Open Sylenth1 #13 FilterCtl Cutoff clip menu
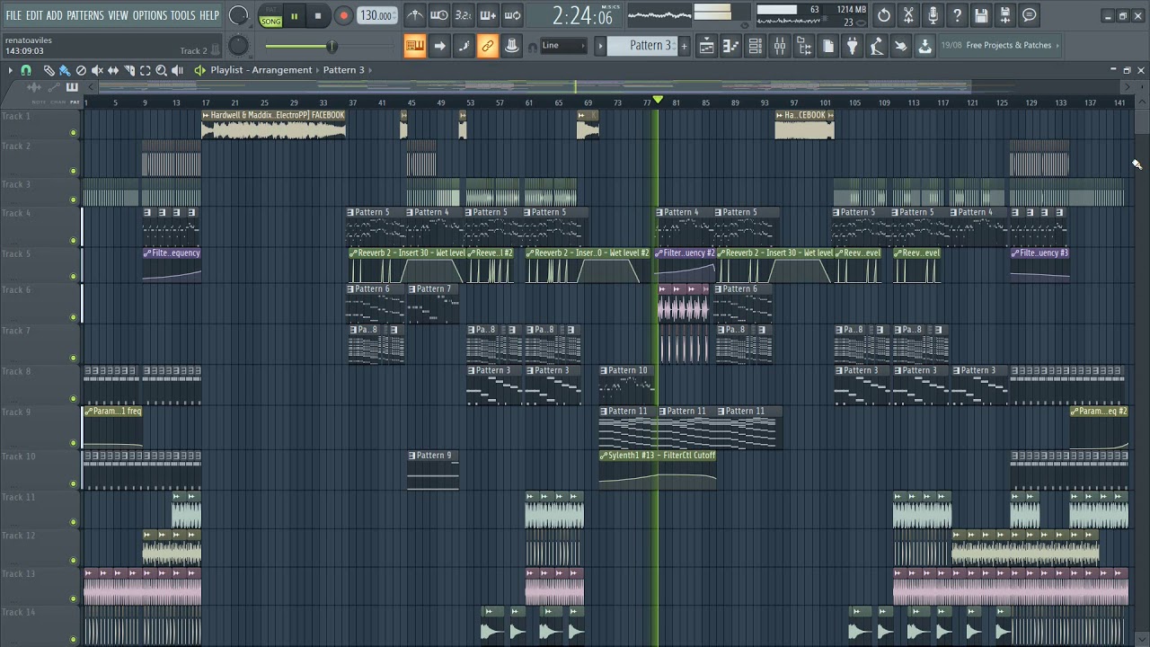The image size is (1150, 647). [604, 456]
